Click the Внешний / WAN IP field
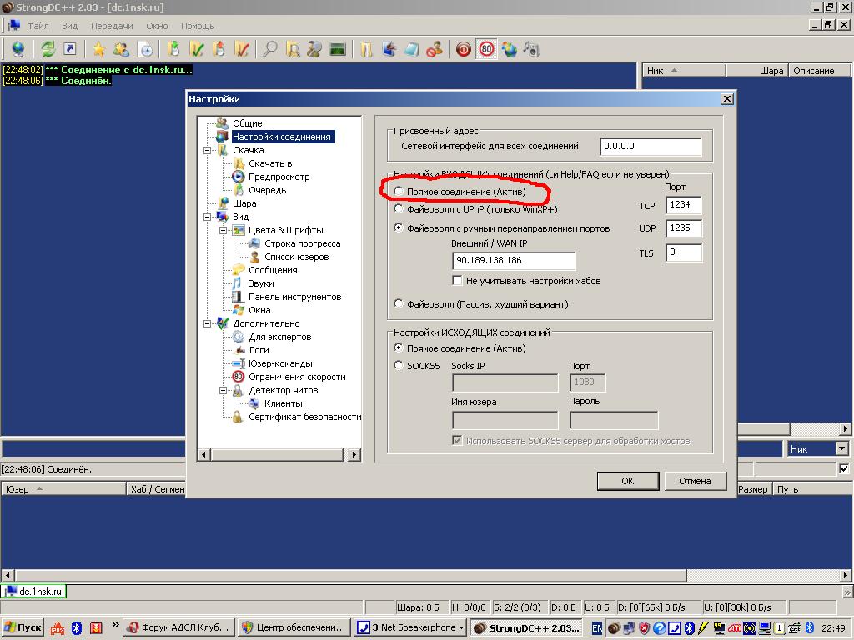The height and width of the screenshot is (640, 854). [514, 260]
